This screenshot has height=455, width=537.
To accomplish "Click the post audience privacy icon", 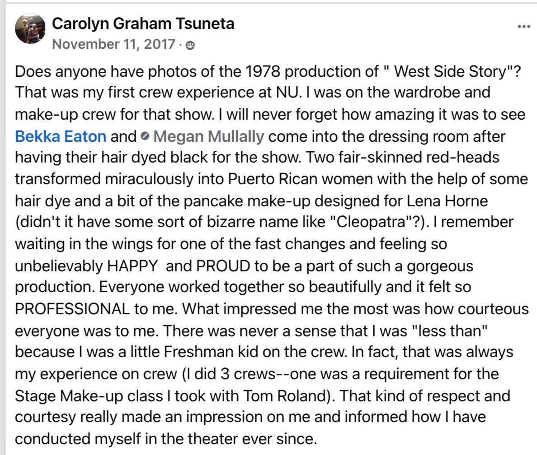I will click(x=190, y=46).
